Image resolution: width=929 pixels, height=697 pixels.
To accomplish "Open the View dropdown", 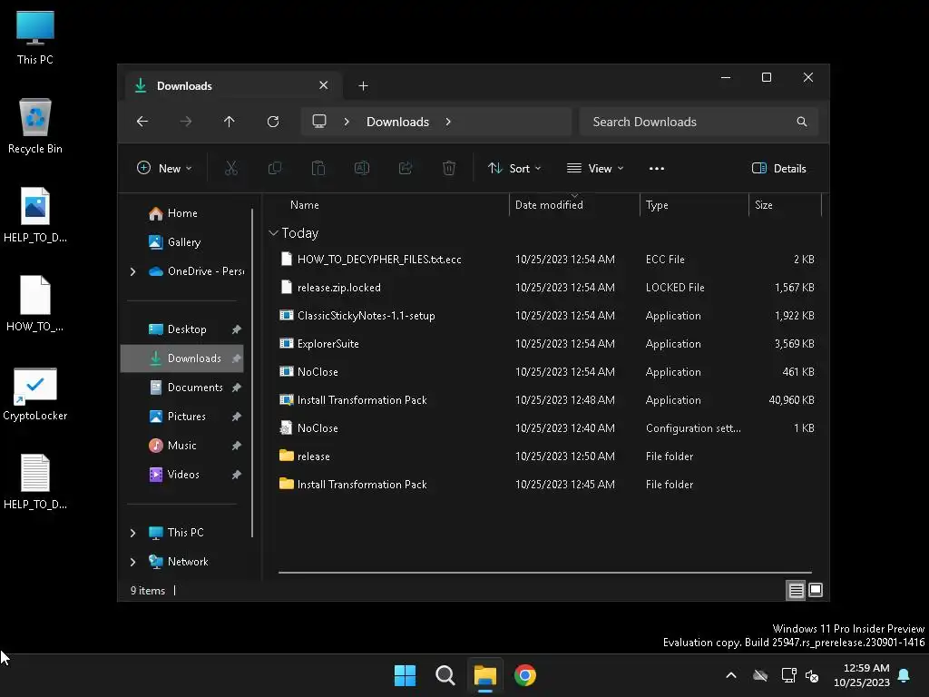I will (x=595, y=168).
